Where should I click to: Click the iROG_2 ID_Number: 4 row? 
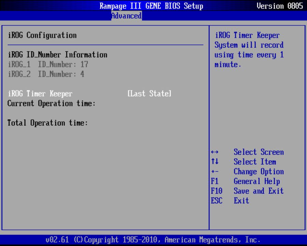(x=46, y=74)
